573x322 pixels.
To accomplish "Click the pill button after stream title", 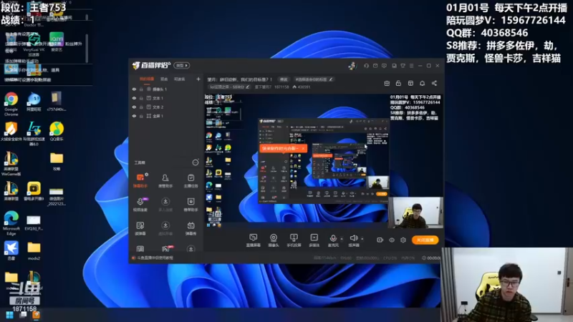I will pyautogui.click(x=284, y=79).
